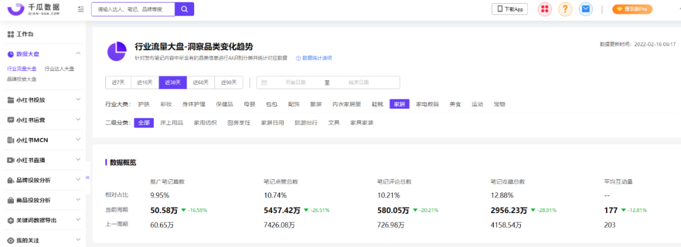Open the 数据统计说明 help link
The image size is (681, 247).
point(314,58)
